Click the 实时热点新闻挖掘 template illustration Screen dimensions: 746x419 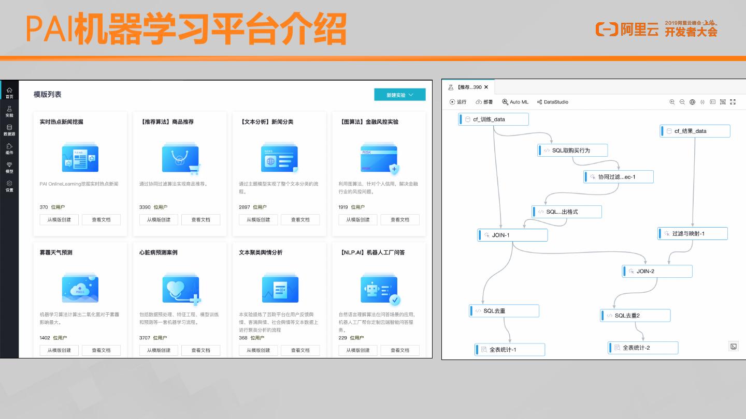coord(80,158)
